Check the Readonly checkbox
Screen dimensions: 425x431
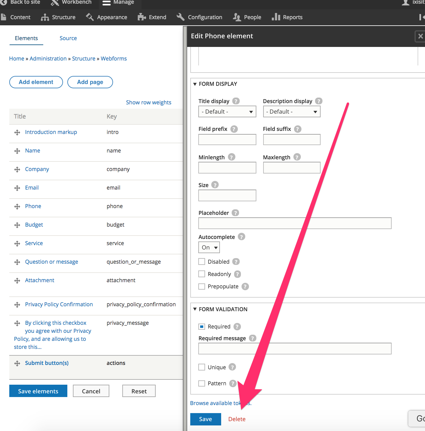point(202,274)
